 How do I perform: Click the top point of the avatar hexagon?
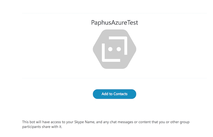point(115,30)
